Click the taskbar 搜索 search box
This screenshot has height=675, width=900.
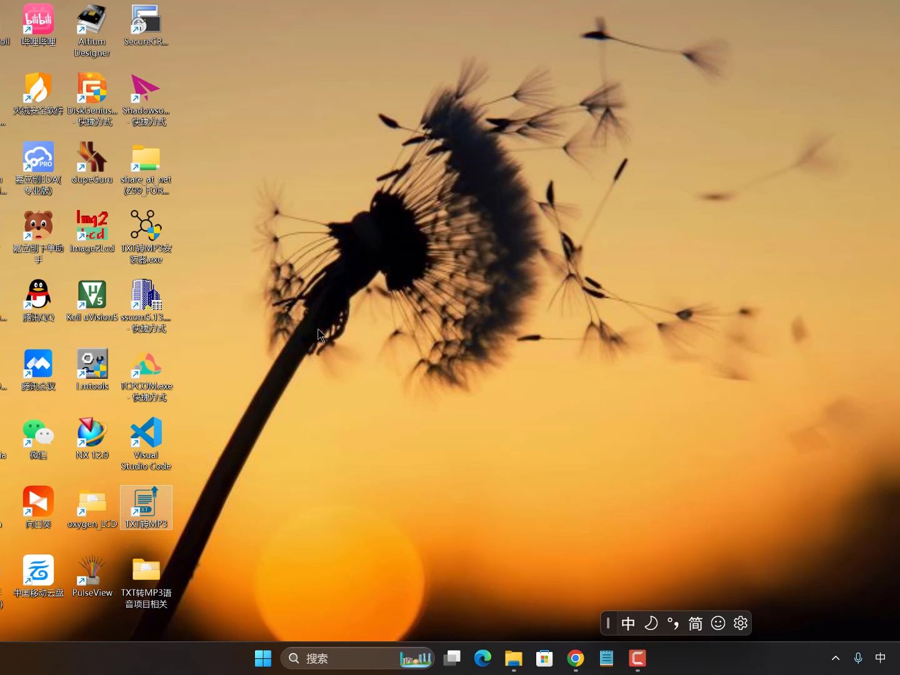click(x=357, y=658)
